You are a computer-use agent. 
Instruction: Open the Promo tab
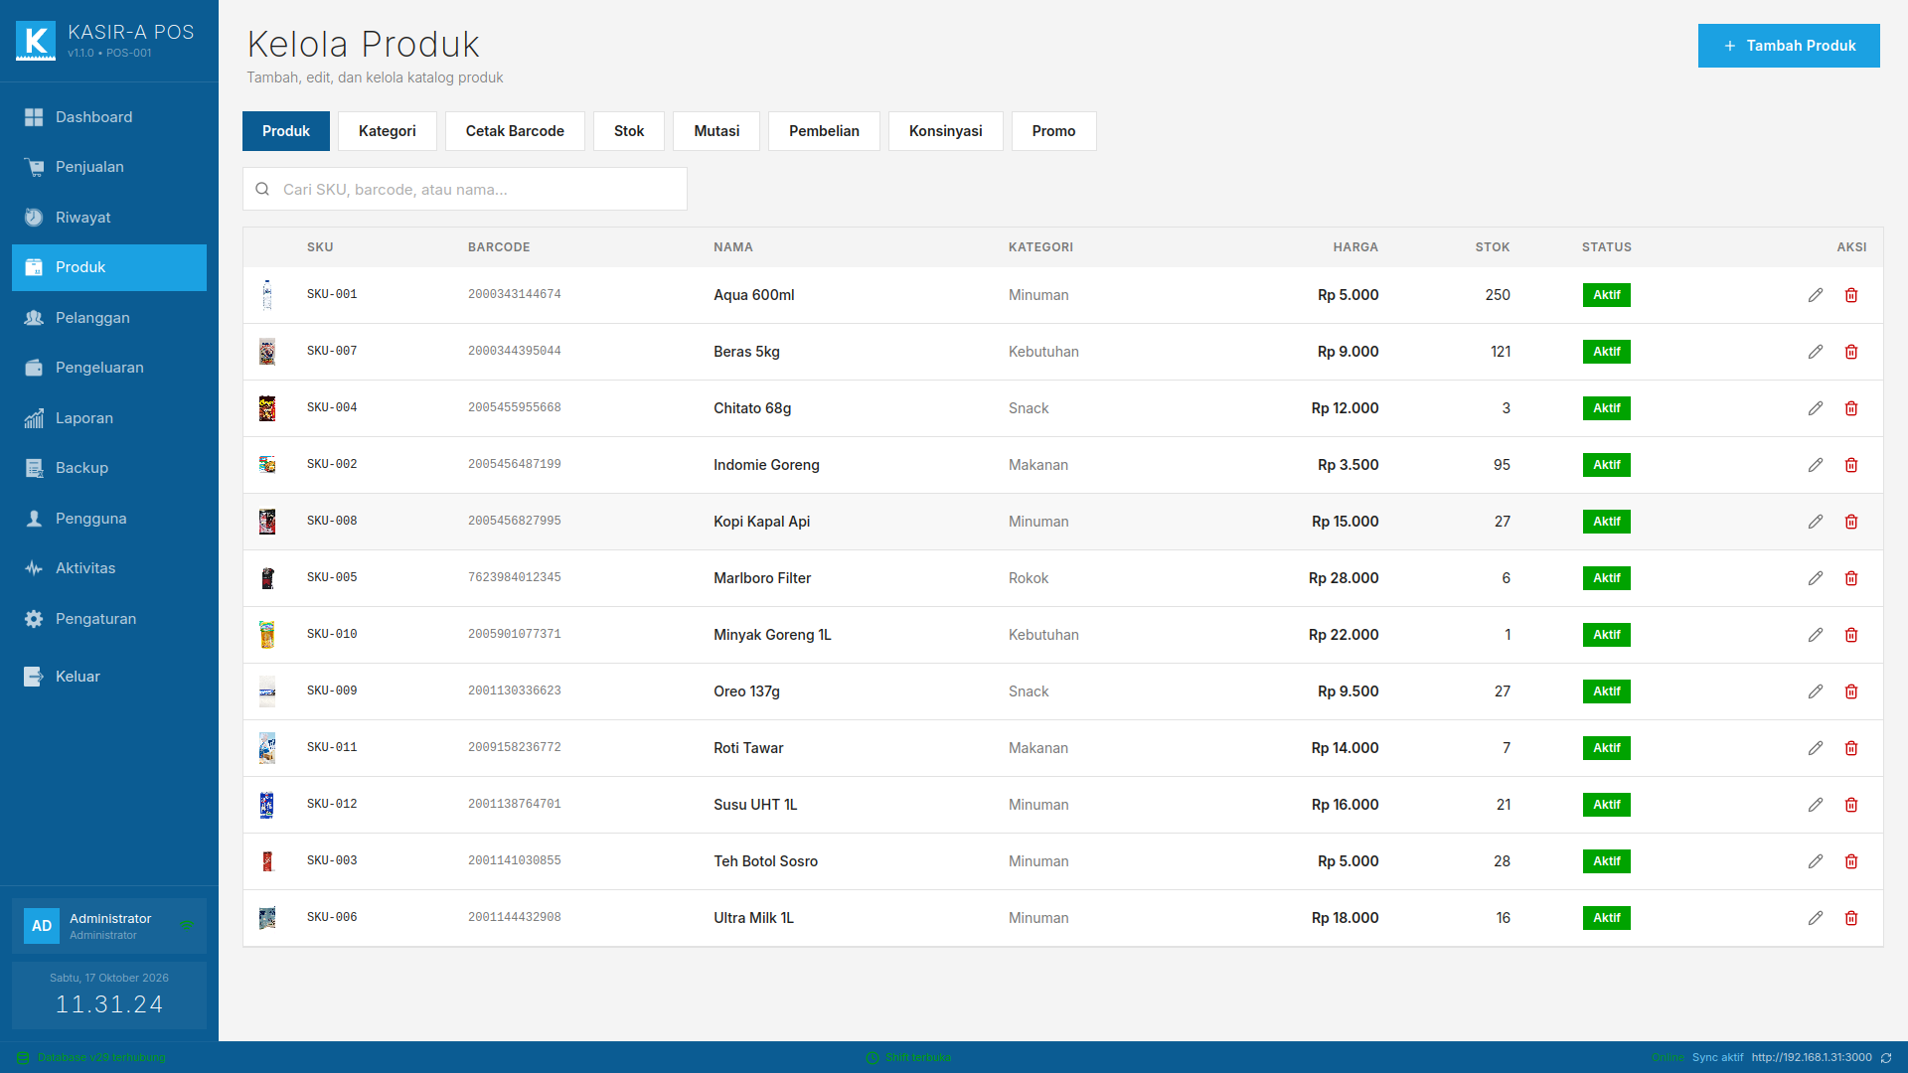click(1053, 131)
